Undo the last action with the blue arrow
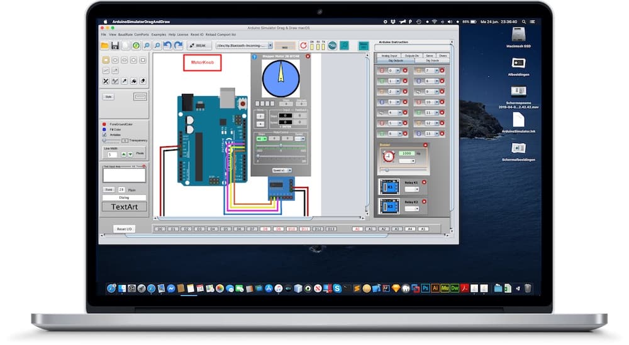 (168, 46)
